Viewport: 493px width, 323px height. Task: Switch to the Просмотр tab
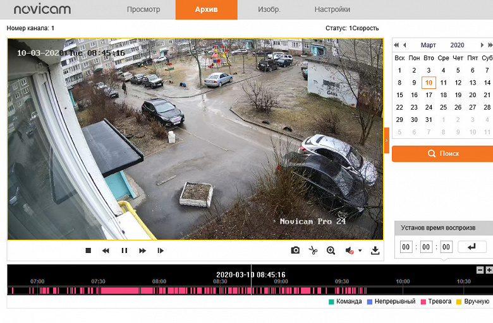click(143, 9)
